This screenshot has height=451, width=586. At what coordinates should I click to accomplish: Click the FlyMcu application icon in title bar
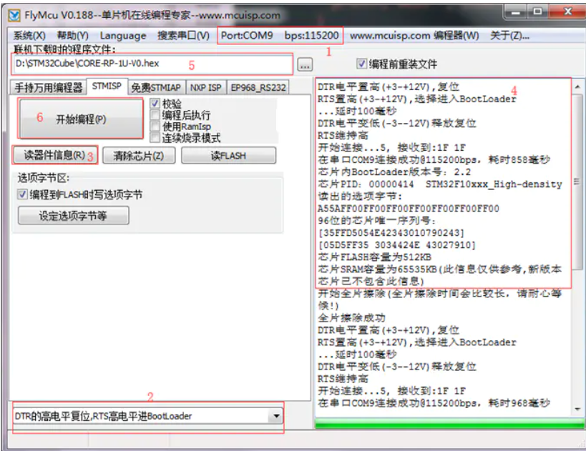14,16
